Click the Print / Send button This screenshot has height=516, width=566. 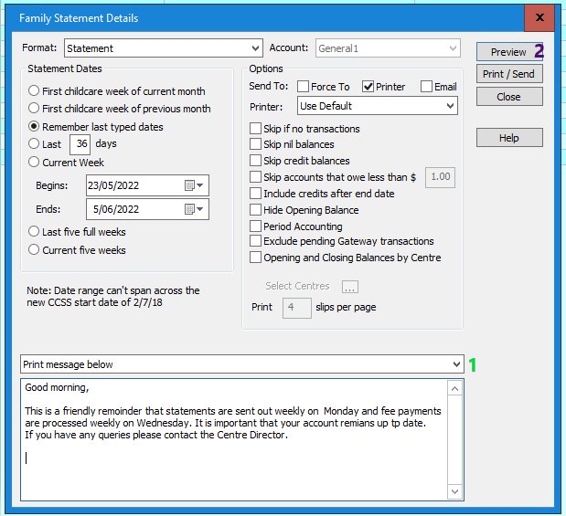click(x=509, y=74)
